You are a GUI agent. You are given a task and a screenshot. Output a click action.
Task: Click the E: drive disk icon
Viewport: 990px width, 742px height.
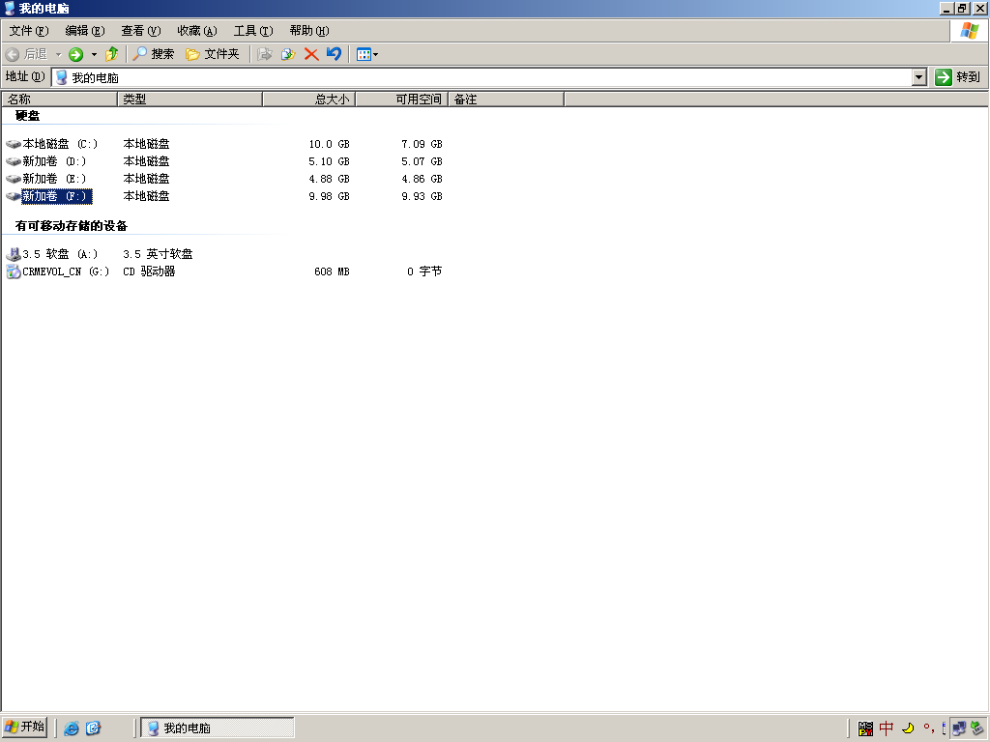coord(14,179)
